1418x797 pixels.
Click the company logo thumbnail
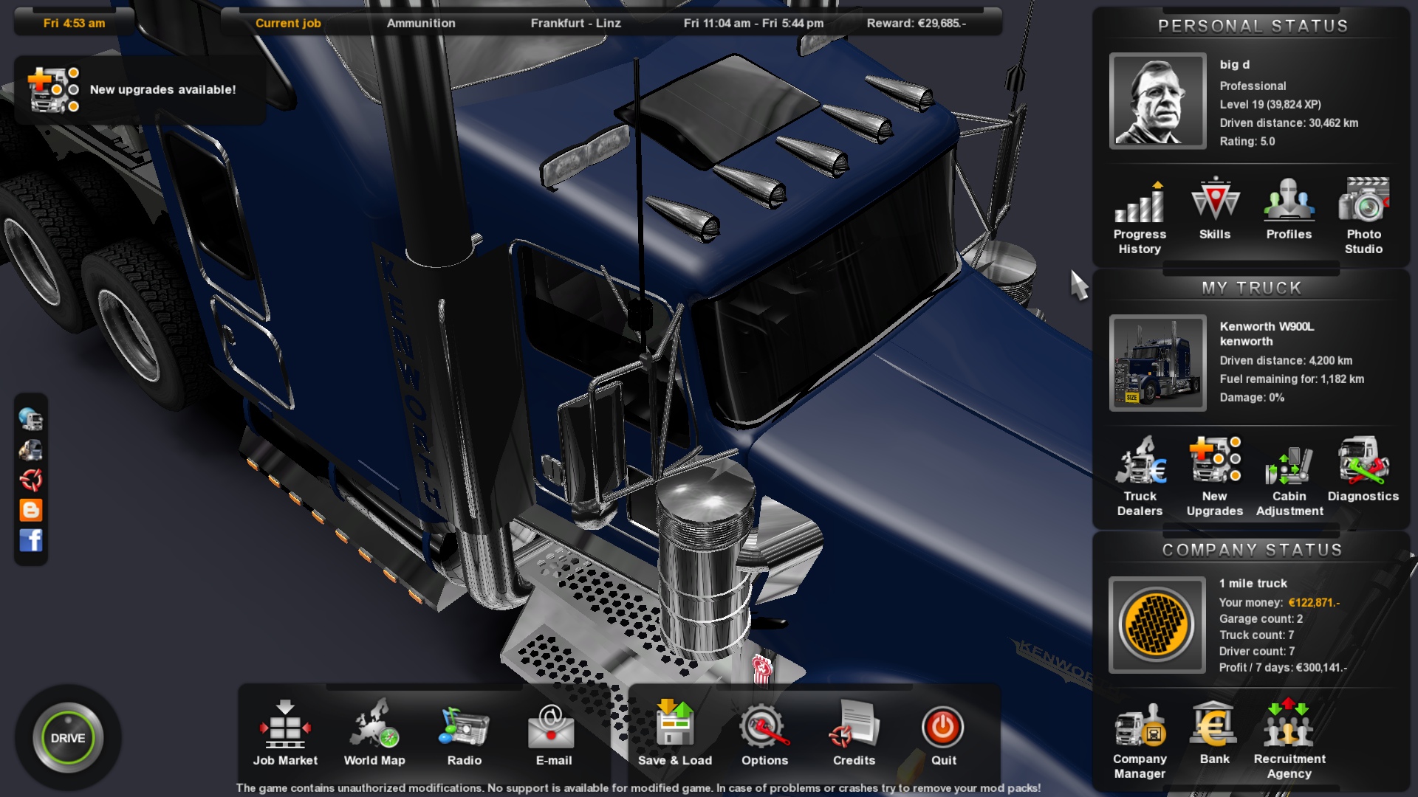[x=1157, y=625]
